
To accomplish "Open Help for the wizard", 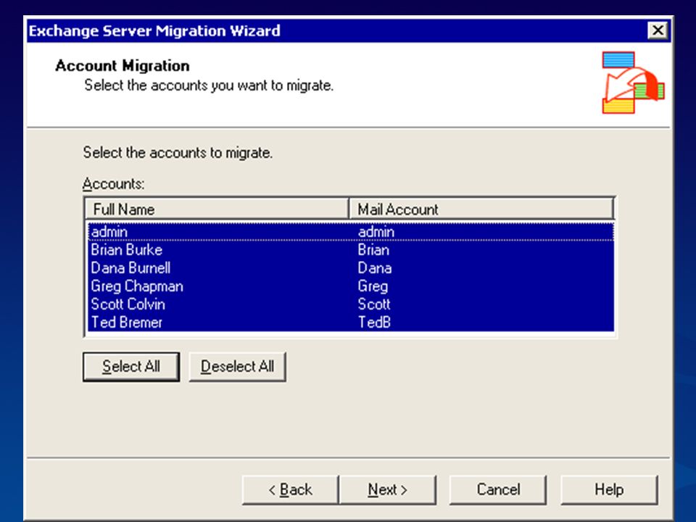I will [x=609, y=489].
